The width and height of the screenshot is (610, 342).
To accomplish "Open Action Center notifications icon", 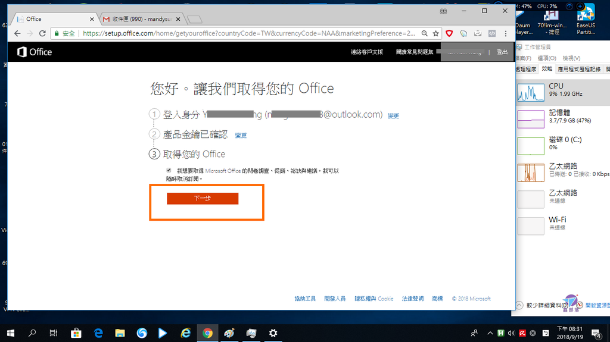I will pyautogui.click(x=596, y=333).
